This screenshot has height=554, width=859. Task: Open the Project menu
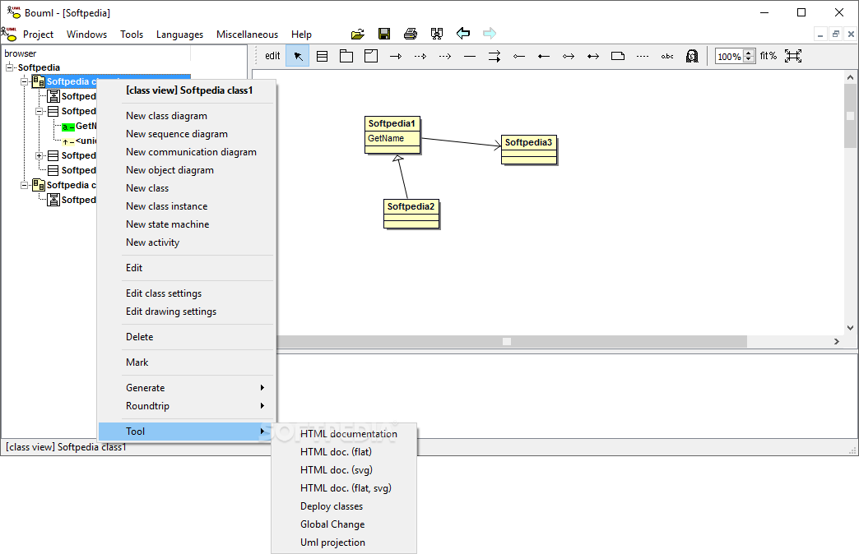click(x=38, y=34)
